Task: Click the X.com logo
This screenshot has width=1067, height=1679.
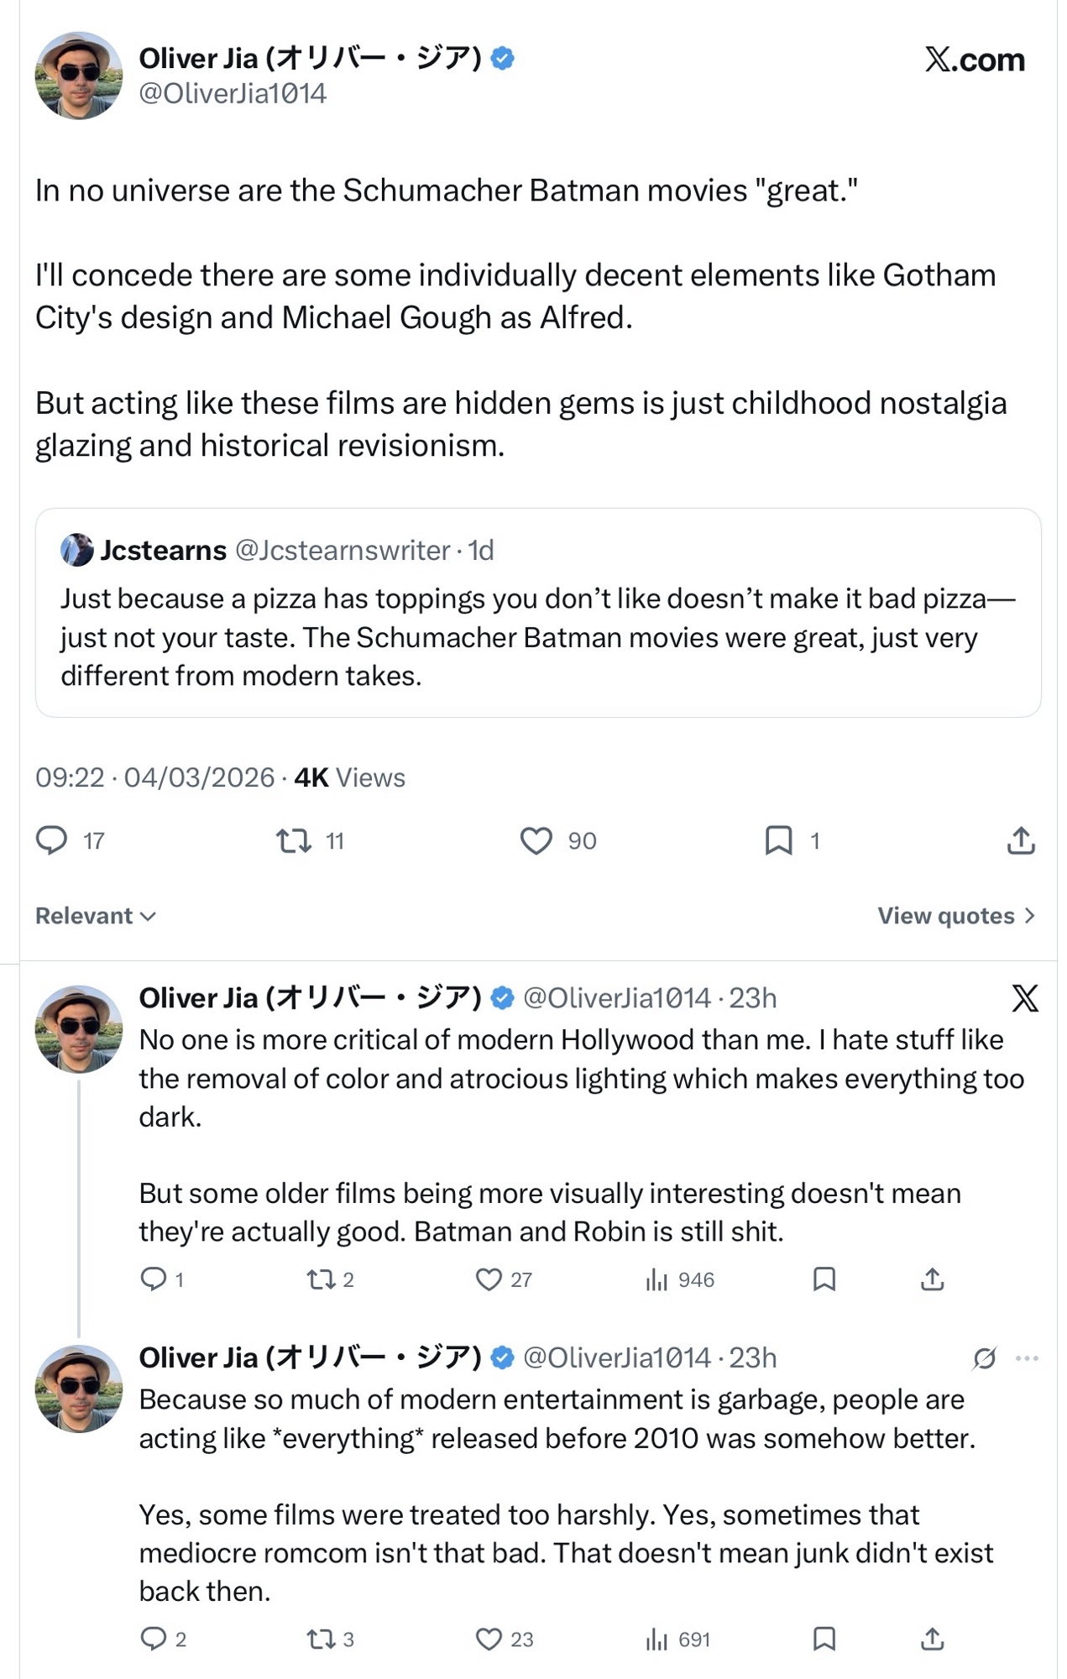Action: [x=975, y=60]
